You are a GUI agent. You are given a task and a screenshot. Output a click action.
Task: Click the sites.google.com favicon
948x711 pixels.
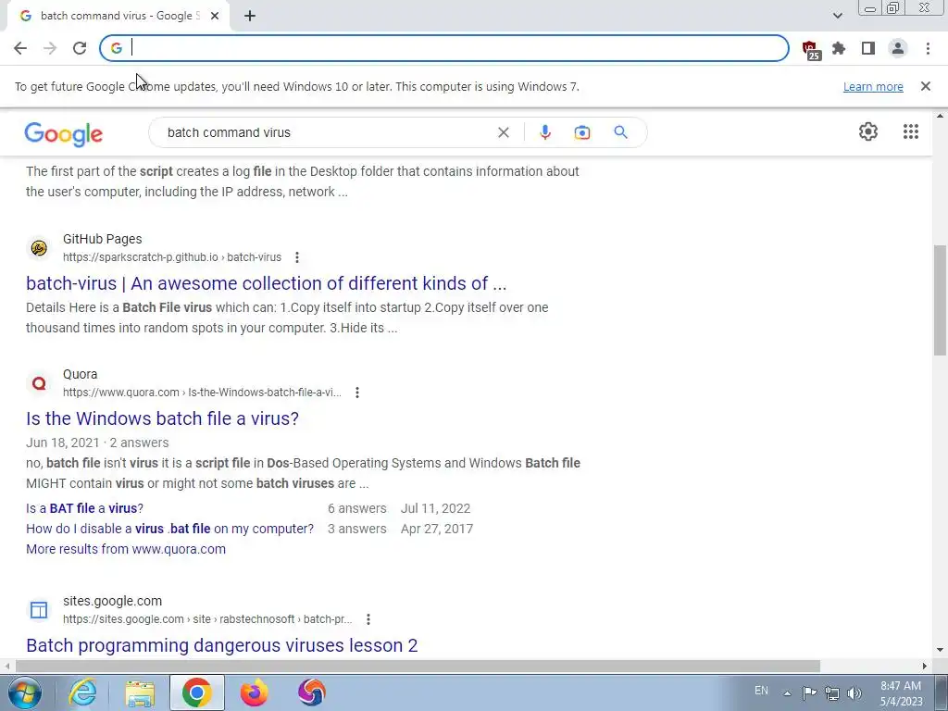coord(39,610)
